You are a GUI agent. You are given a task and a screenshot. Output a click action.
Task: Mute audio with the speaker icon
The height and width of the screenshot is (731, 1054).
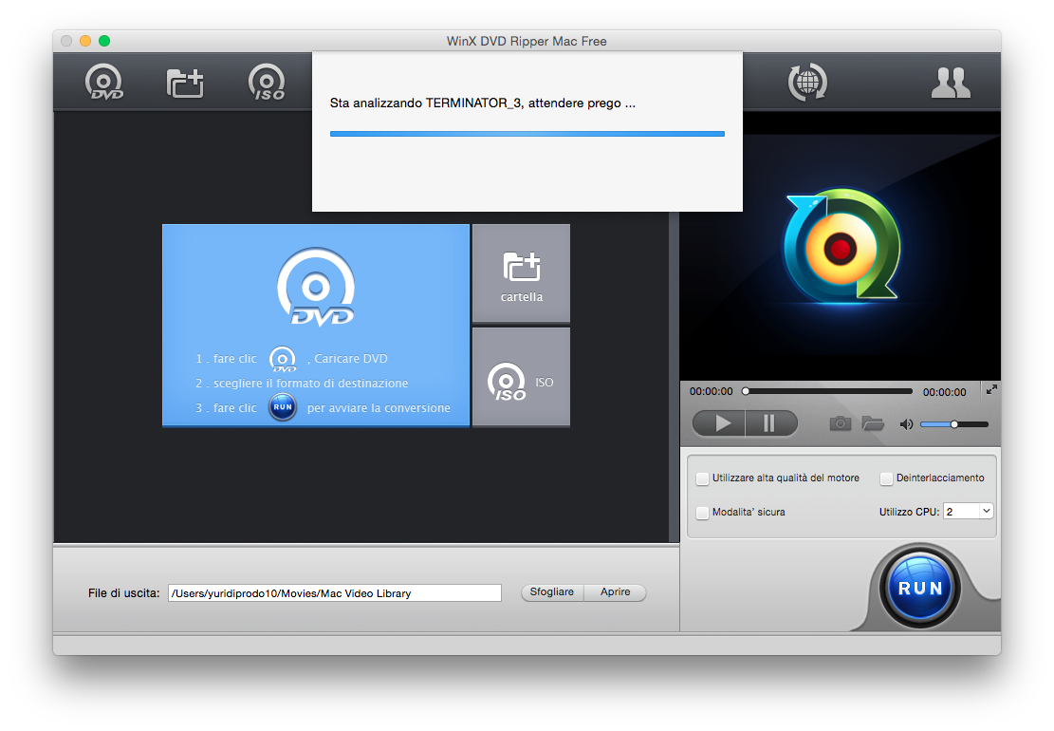coord(906,424)
